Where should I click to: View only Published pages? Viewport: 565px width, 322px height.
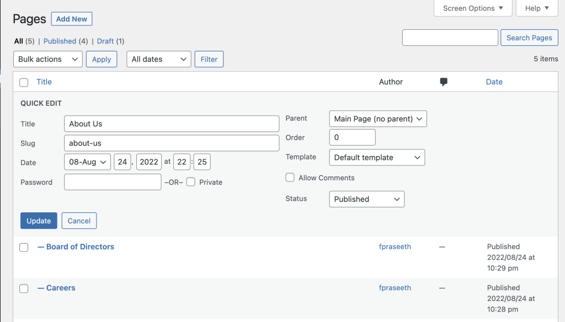(60, 41)
